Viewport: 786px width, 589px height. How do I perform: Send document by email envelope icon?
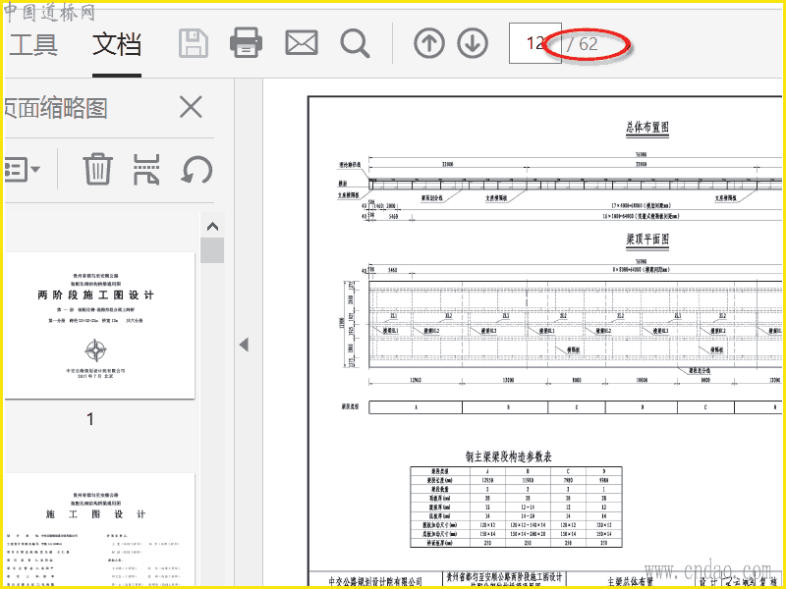click(x=302, y=42)
